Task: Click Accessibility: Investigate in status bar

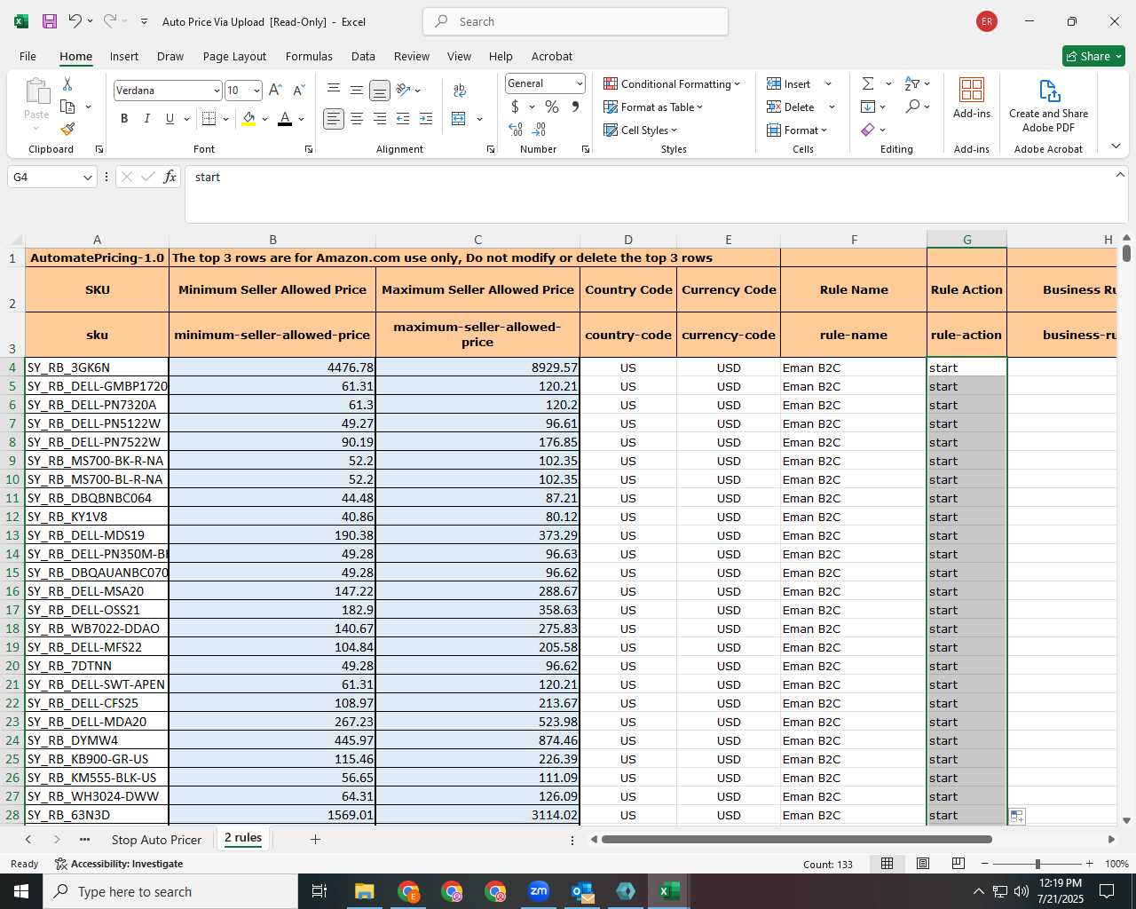Action: [119, 864]
